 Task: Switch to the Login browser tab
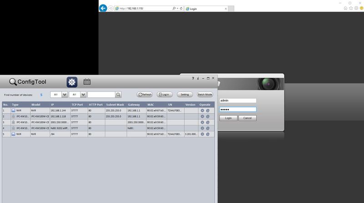[x=206, y=9]
